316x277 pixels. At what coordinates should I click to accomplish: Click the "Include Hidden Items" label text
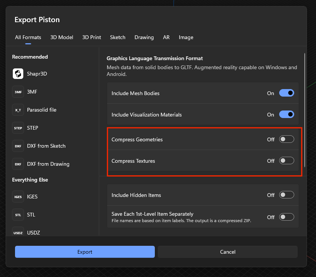pyautogui.click(x=136, y=195)
